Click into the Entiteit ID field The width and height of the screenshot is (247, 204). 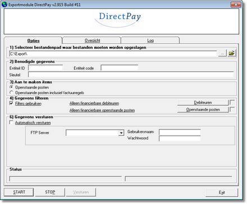(45, 68)
